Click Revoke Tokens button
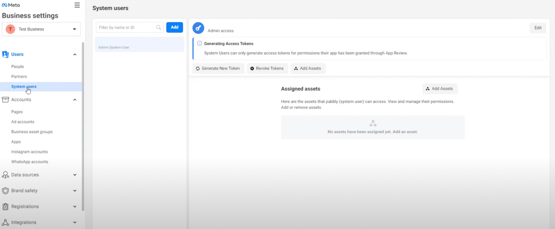The width and height of the screenshot is (555, 229). click(x=267, y=68)
